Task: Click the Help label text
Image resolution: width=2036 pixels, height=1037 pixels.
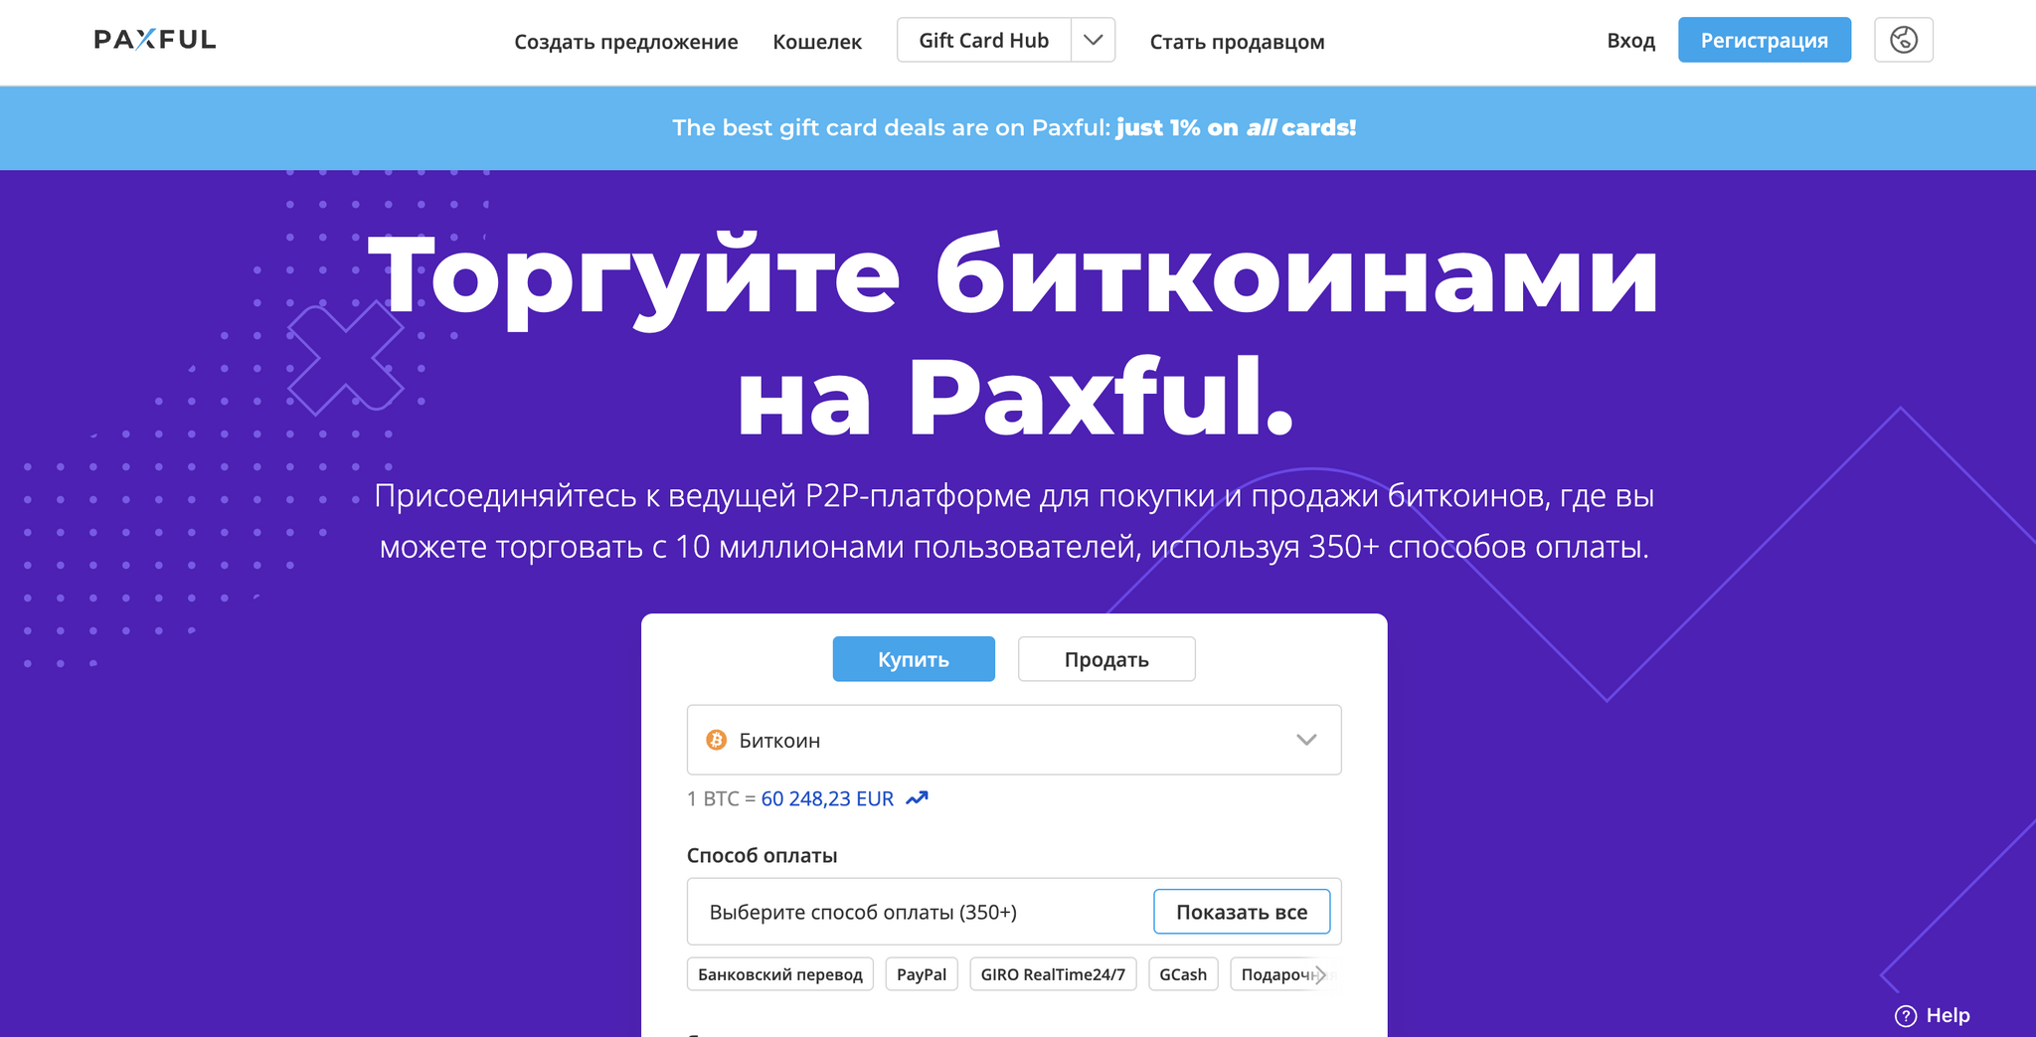Action: (1948, 1015)
